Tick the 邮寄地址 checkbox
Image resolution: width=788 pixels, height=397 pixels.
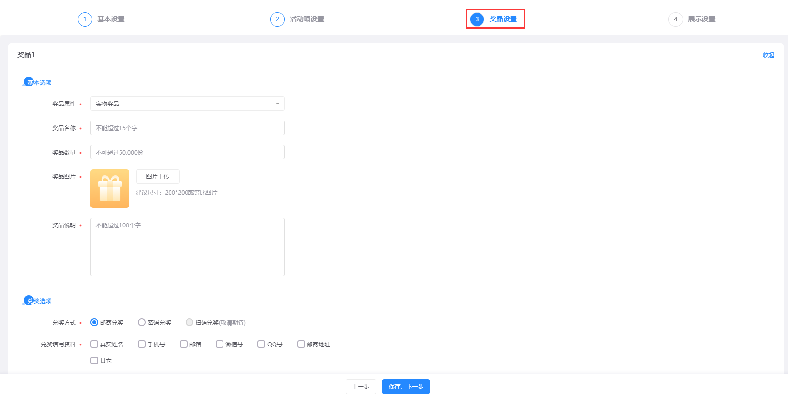[x=301, y=344]
